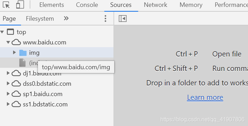Click the cloud icon beside dss0.bdstatic.com
Screen dimensions: 248x126
click(x=16, y=84)
